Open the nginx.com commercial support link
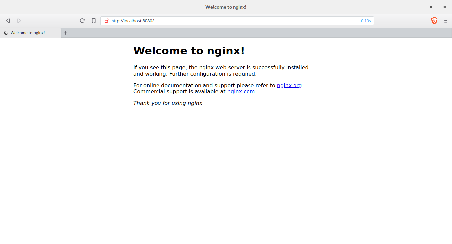Screen dimensions: 452x244 (x=241, y=92)
